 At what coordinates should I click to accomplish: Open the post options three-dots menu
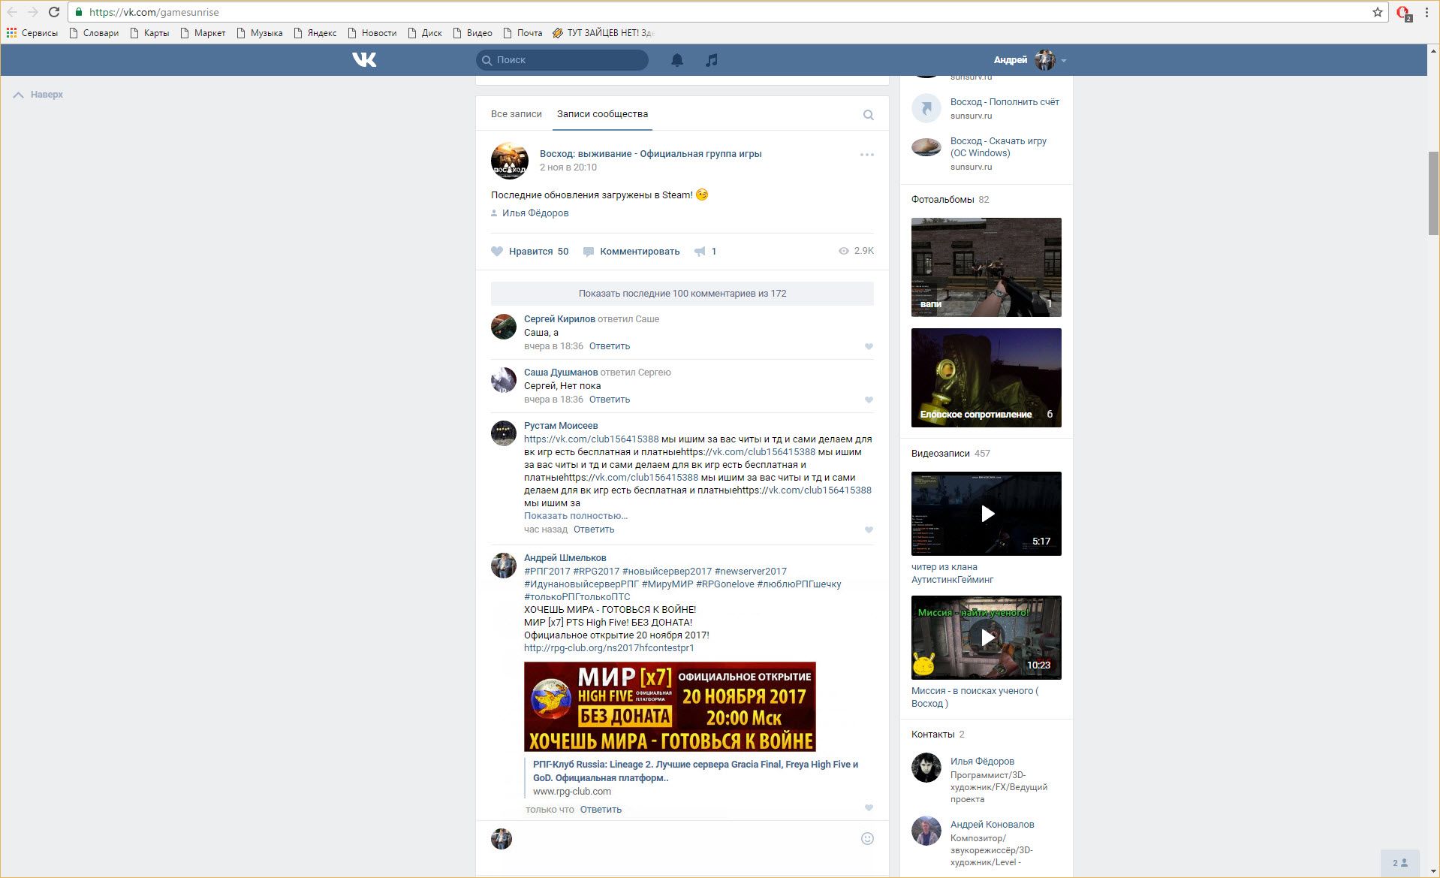(866, 155)
